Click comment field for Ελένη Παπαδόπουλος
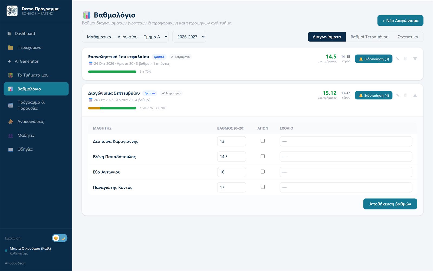Image resolution: width=433 pixels, height=271 pixels. tap(346, 157)
